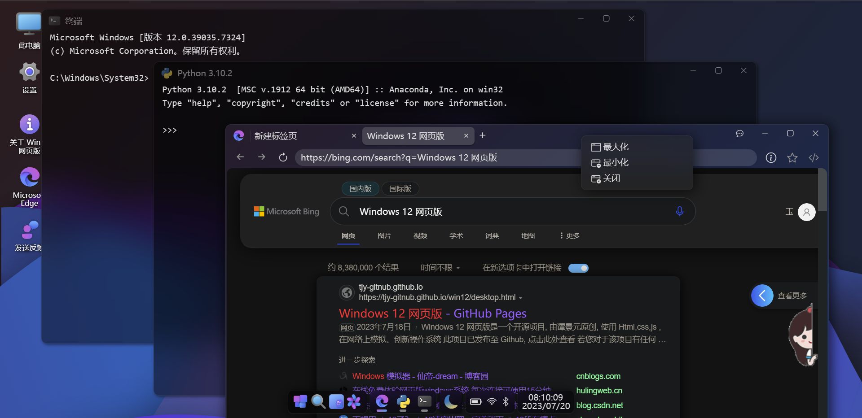Select the 国际版 option on Bing
The height and width of the screenshot is (418, 862).
coord(400,188)
